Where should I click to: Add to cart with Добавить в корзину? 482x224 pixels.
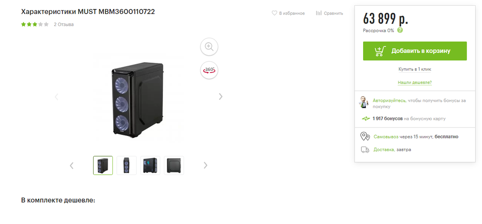tap(415, 51)
